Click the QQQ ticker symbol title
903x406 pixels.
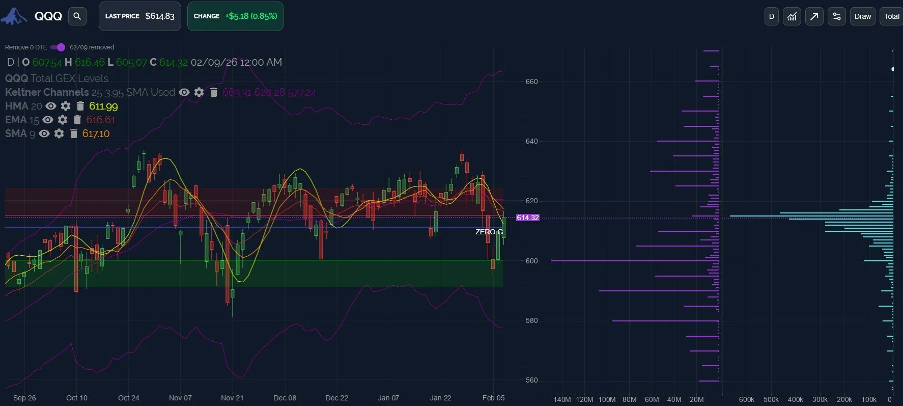(x=48, y=16)
